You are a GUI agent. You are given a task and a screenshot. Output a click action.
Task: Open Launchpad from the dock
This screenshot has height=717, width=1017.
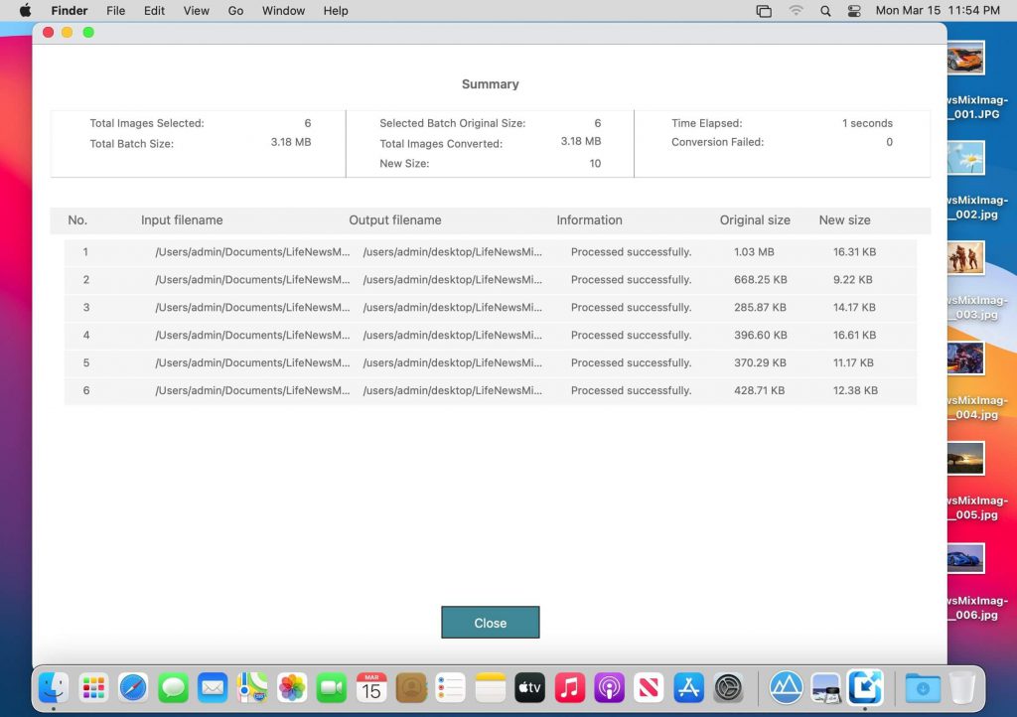coord(93,687)
